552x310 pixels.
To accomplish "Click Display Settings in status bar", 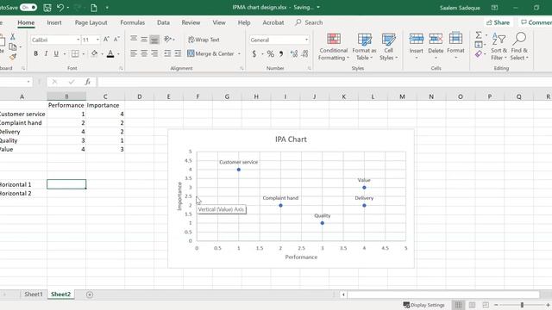I will click(423, 305).
